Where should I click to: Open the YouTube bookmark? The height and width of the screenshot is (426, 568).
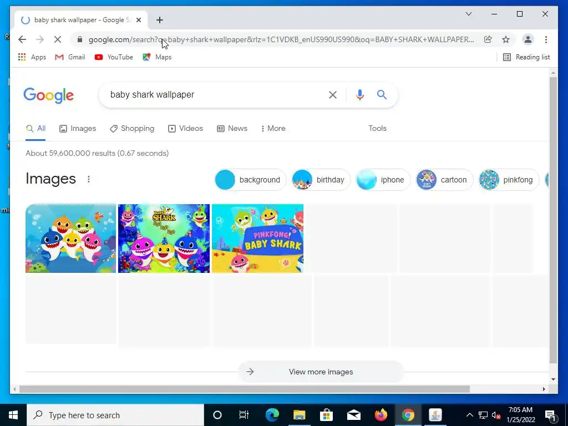click(114, 57)
